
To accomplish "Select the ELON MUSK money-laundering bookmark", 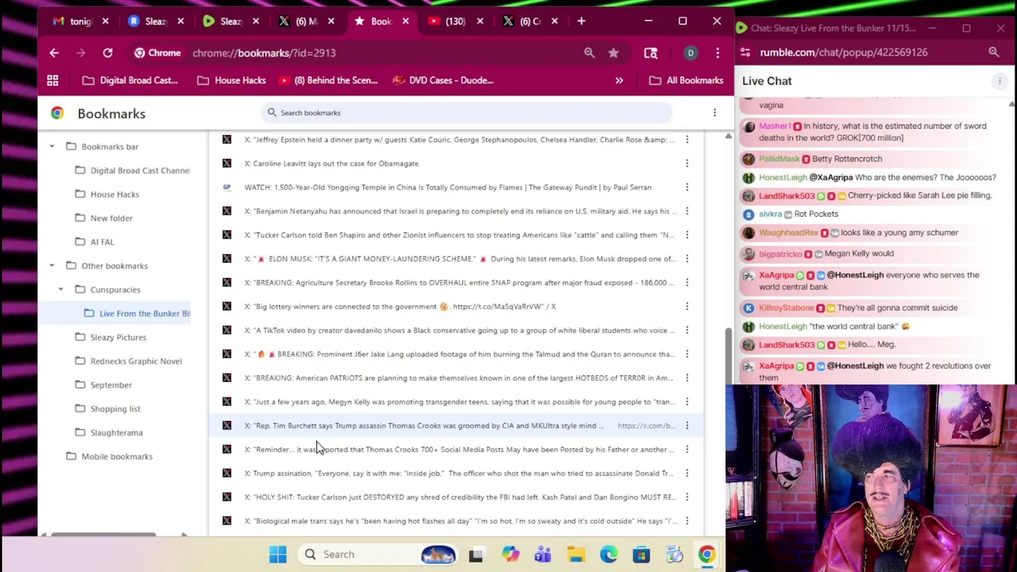I will [x=456, y=259].
